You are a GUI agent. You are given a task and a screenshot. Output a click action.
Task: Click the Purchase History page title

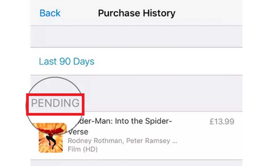137,13
